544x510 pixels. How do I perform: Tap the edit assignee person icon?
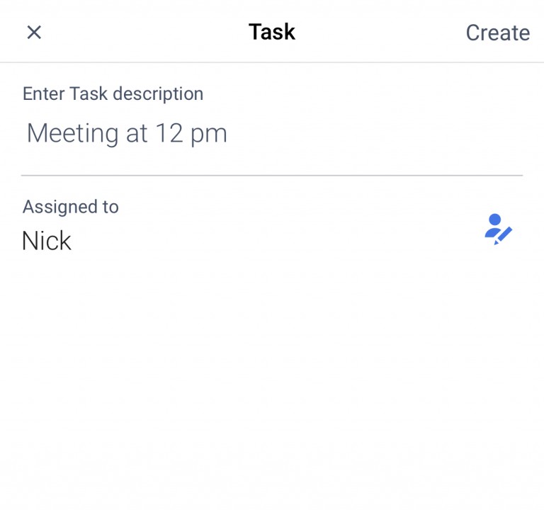(498, 229)
